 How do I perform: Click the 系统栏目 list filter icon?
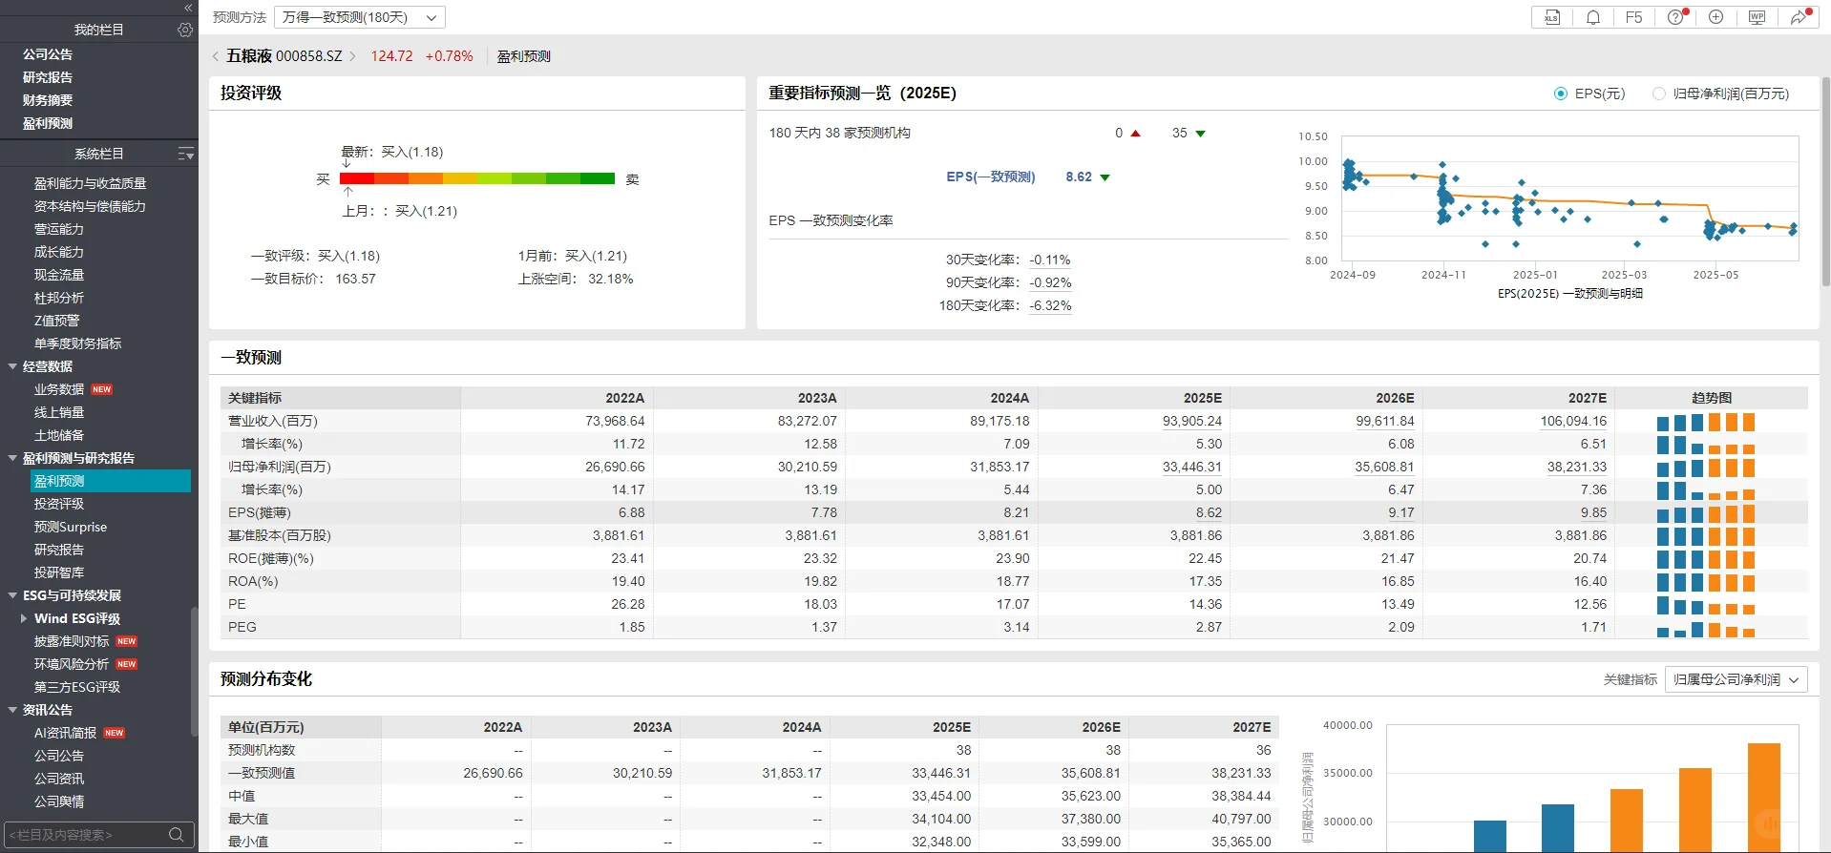pyautogui.click(x=186, y=154)
